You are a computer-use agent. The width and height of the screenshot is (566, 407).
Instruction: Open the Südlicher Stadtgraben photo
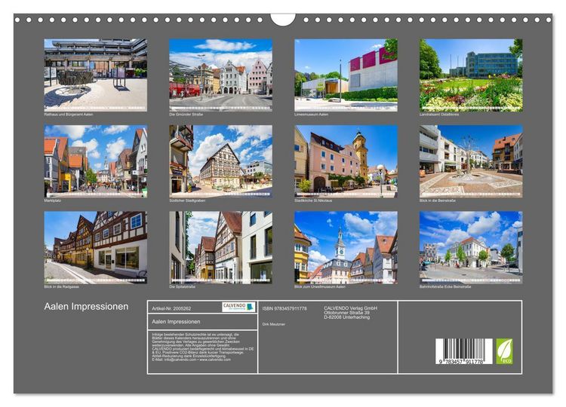221,161
